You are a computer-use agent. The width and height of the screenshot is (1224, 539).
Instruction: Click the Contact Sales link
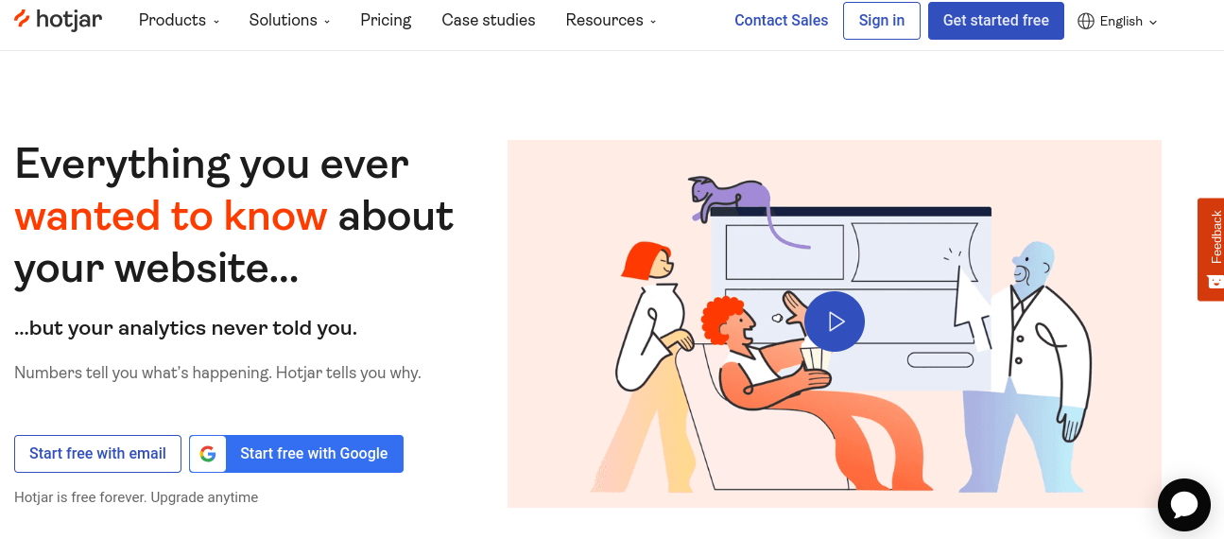coord(781,20)
